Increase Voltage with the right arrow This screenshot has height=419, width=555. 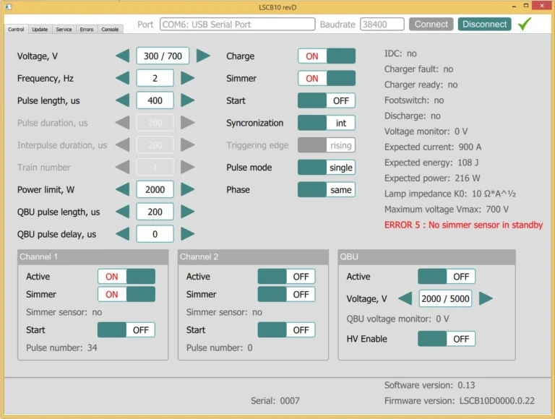(x=203, y=56)
